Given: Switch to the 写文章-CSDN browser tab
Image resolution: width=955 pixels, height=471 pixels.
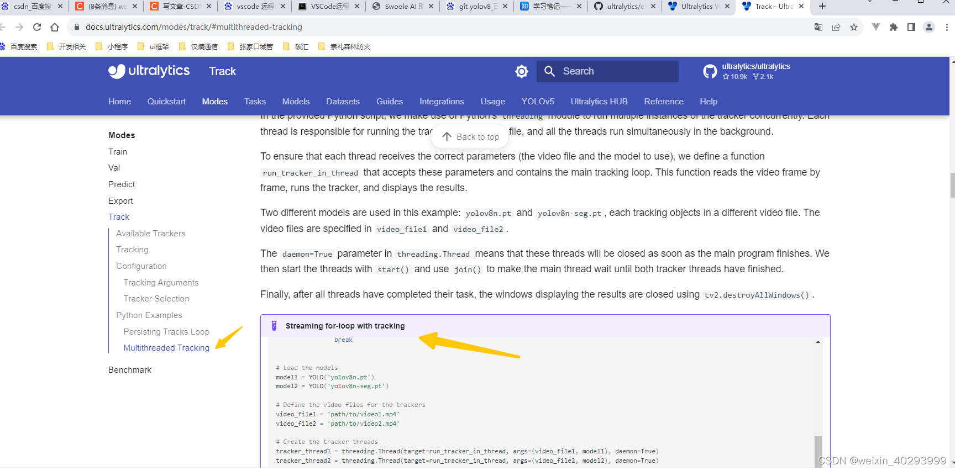Looking at the screenshot, I should coord(180,7).
